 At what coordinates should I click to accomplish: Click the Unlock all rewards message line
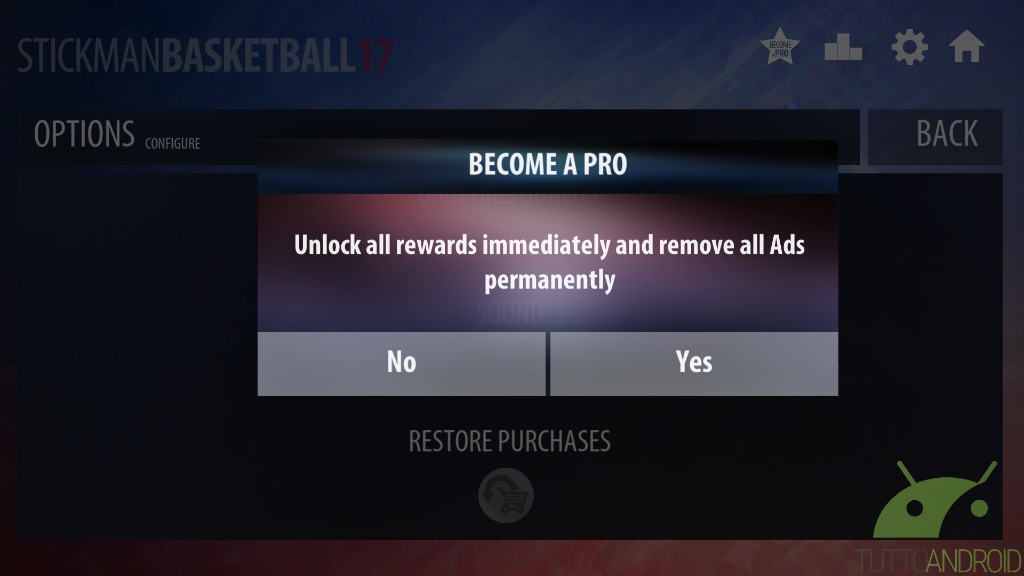point(549,245)
